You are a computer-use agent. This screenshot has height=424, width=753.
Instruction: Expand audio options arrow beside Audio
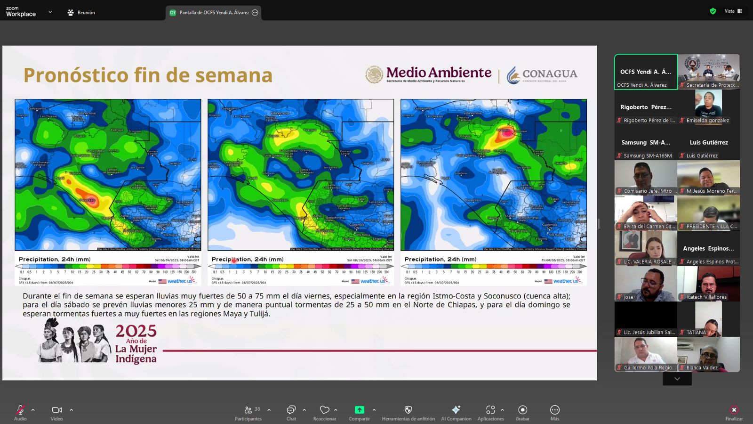click(33, 410)
